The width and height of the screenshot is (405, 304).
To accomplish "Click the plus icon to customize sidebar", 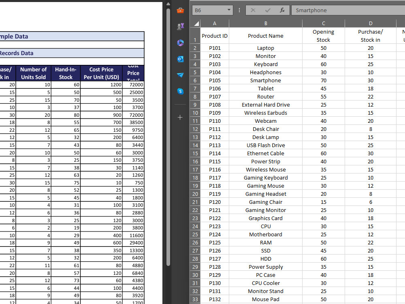I will click(180, 118).
